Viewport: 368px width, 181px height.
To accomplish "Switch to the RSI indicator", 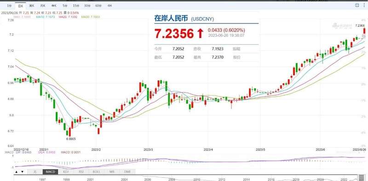I will (81, 172).
